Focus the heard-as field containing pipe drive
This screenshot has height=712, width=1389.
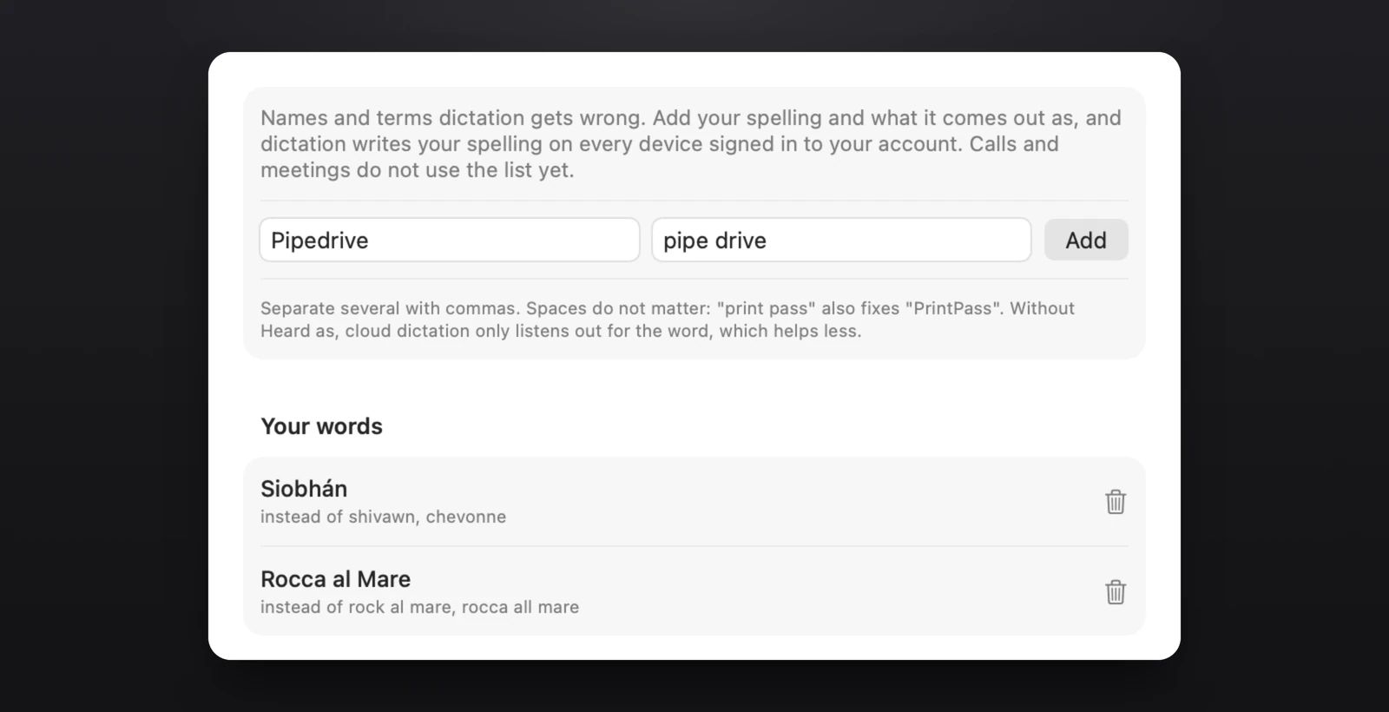pyautogui.click(x=841, y=240)
